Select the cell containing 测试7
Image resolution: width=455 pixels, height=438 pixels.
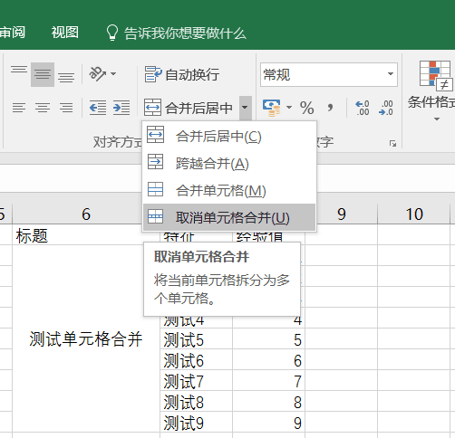196,381
